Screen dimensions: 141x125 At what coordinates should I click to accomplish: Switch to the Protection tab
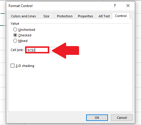(65, 16)
